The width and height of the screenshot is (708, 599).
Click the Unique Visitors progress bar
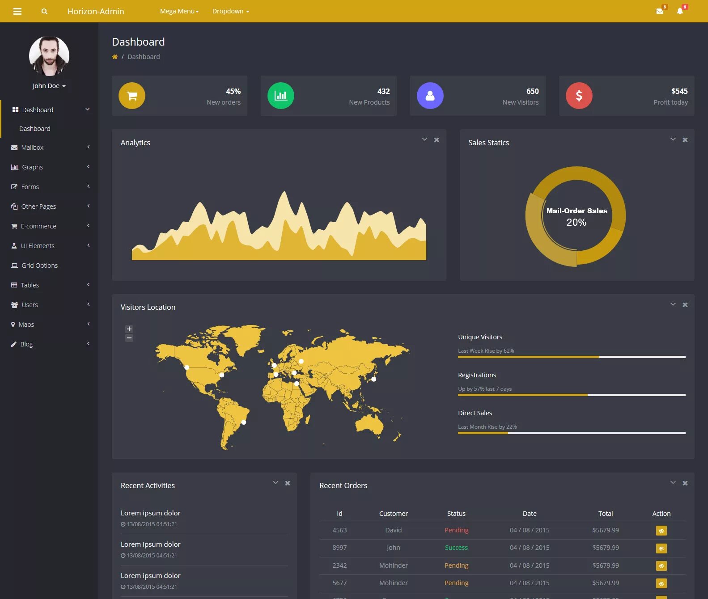tap(572, 357)
